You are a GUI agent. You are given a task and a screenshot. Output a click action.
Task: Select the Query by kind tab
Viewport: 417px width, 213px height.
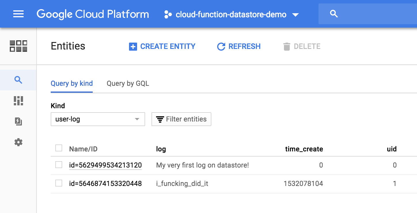pyautogui.click(x=72, y=83)
